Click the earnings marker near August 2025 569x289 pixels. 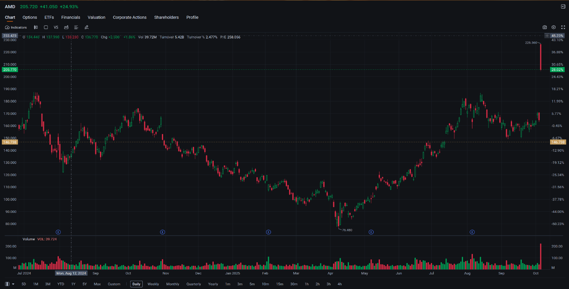click(x=472, y=232)
